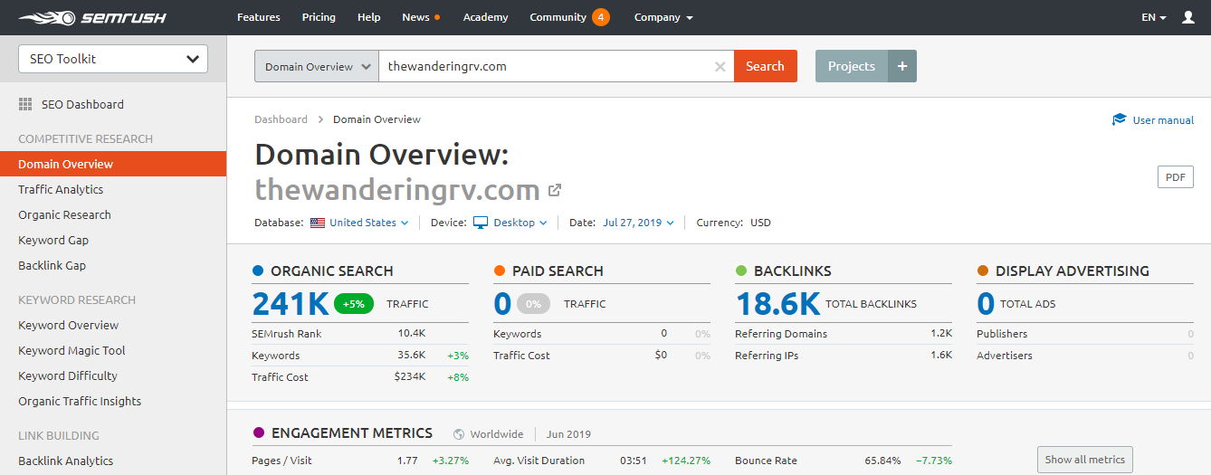1211x475 pixels.
Task: Add a new project with plus button
Action: point(902,66)
